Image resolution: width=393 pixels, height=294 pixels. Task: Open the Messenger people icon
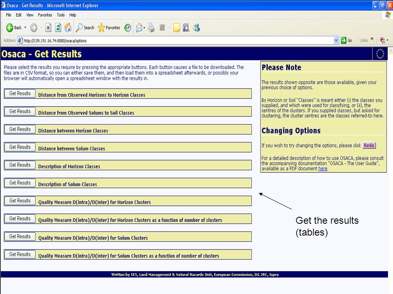(x=196, y=27)
